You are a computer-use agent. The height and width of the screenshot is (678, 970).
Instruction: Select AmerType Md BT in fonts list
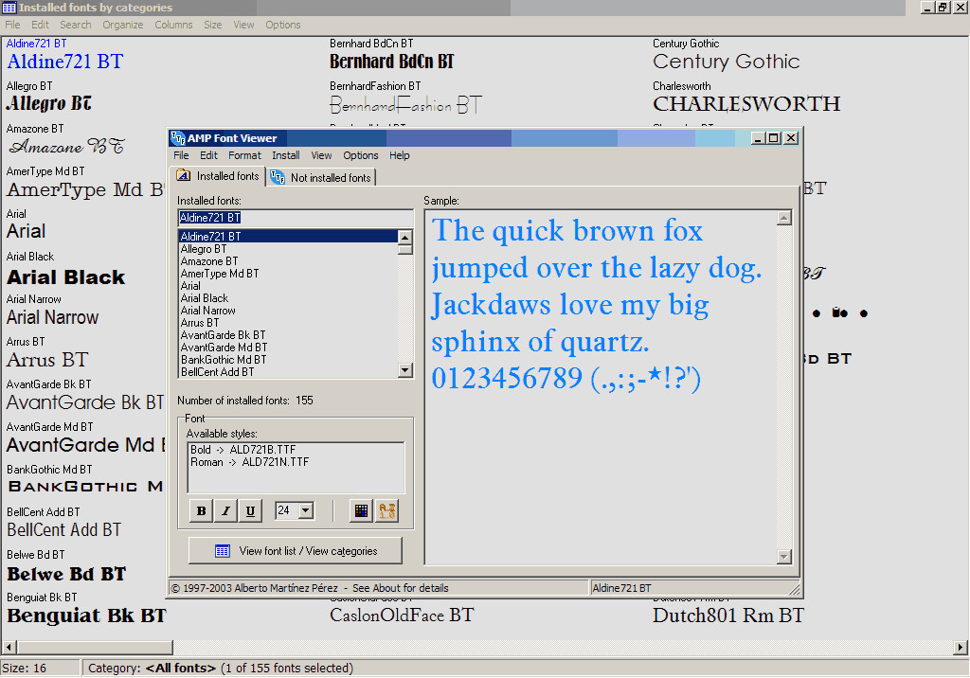[288, 274]
